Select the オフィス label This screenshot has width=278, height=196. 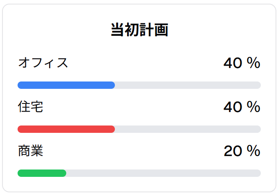point(43,63)
